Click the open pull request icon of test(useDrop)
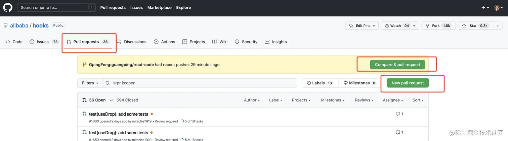Screen dimensions: 508x141 [84, 114]
